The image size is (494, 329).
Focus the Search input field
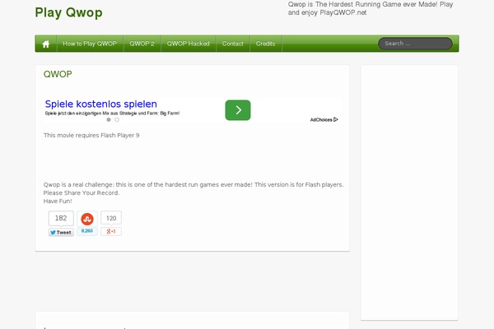(415, 44)
